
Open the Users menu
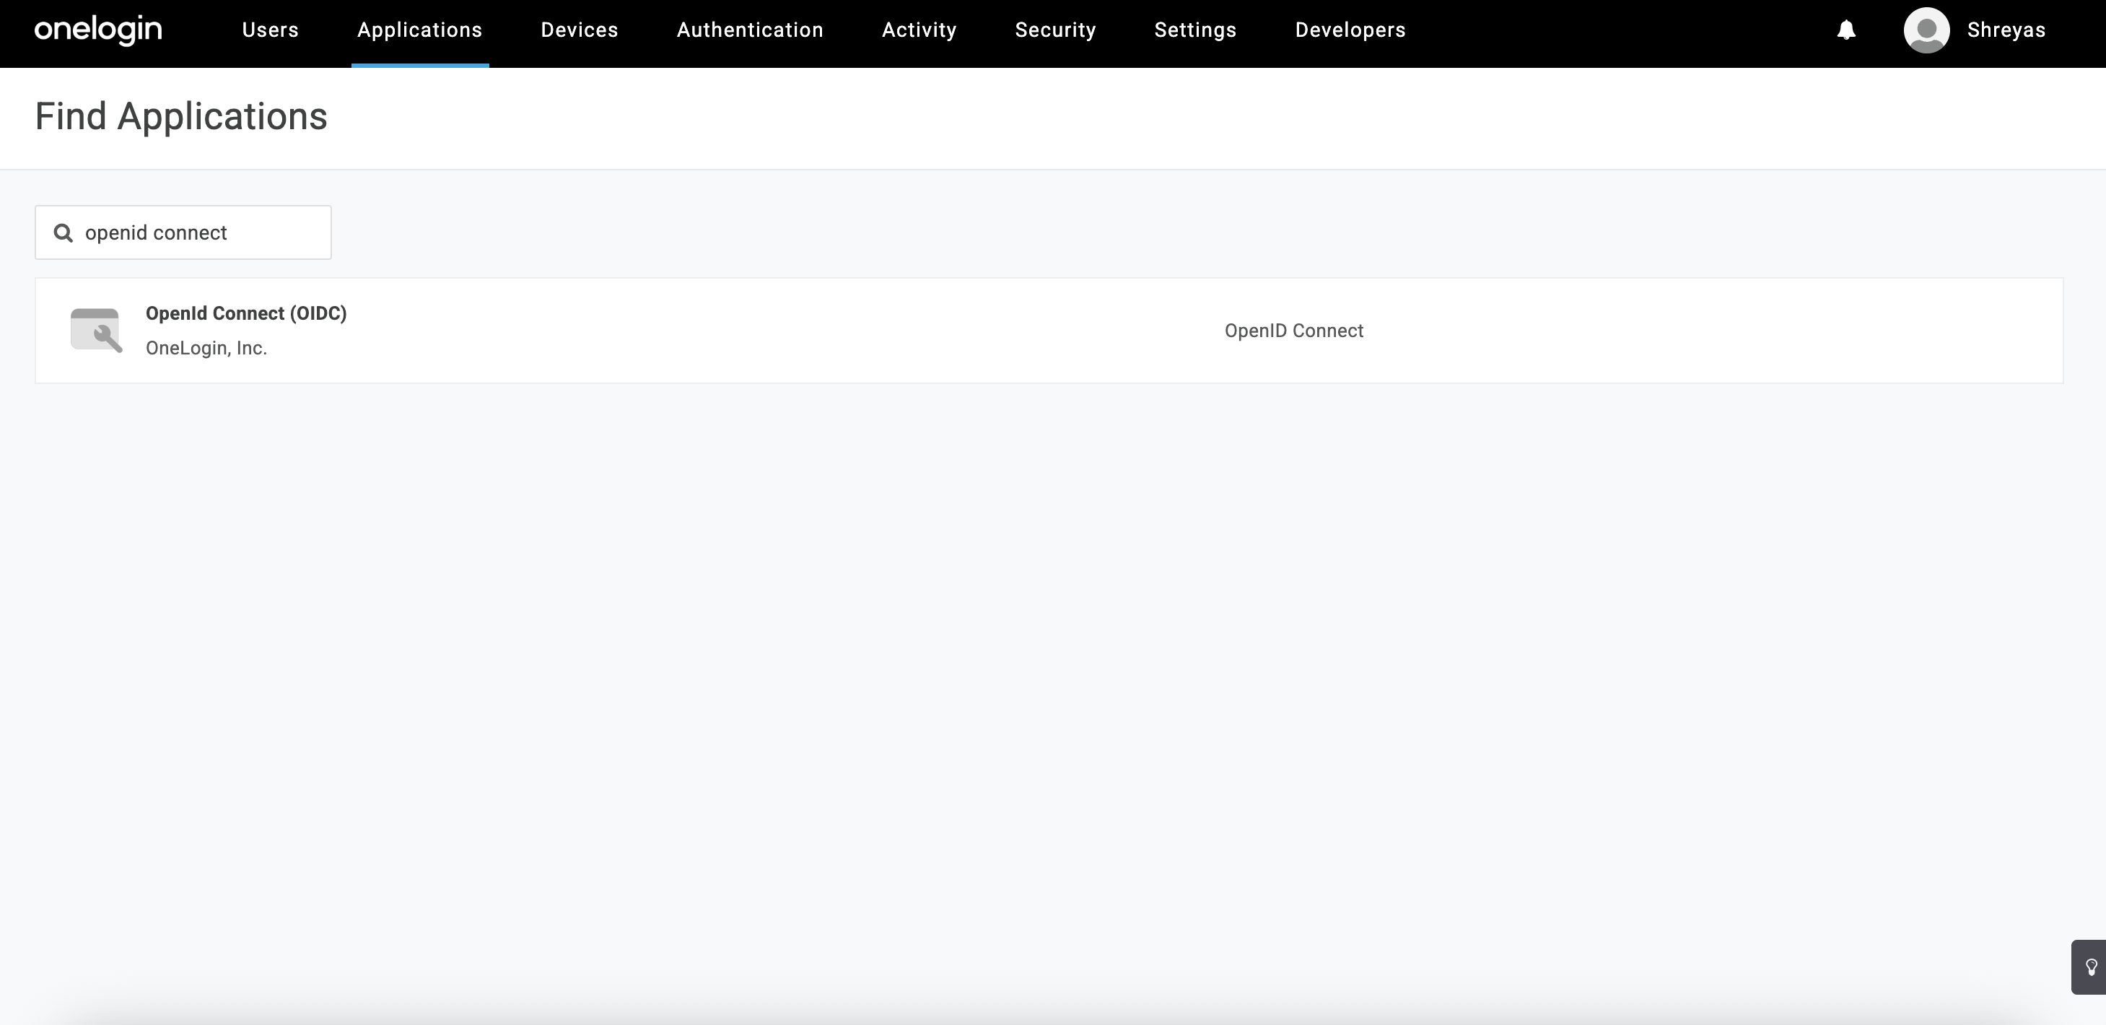coord(271,30)
